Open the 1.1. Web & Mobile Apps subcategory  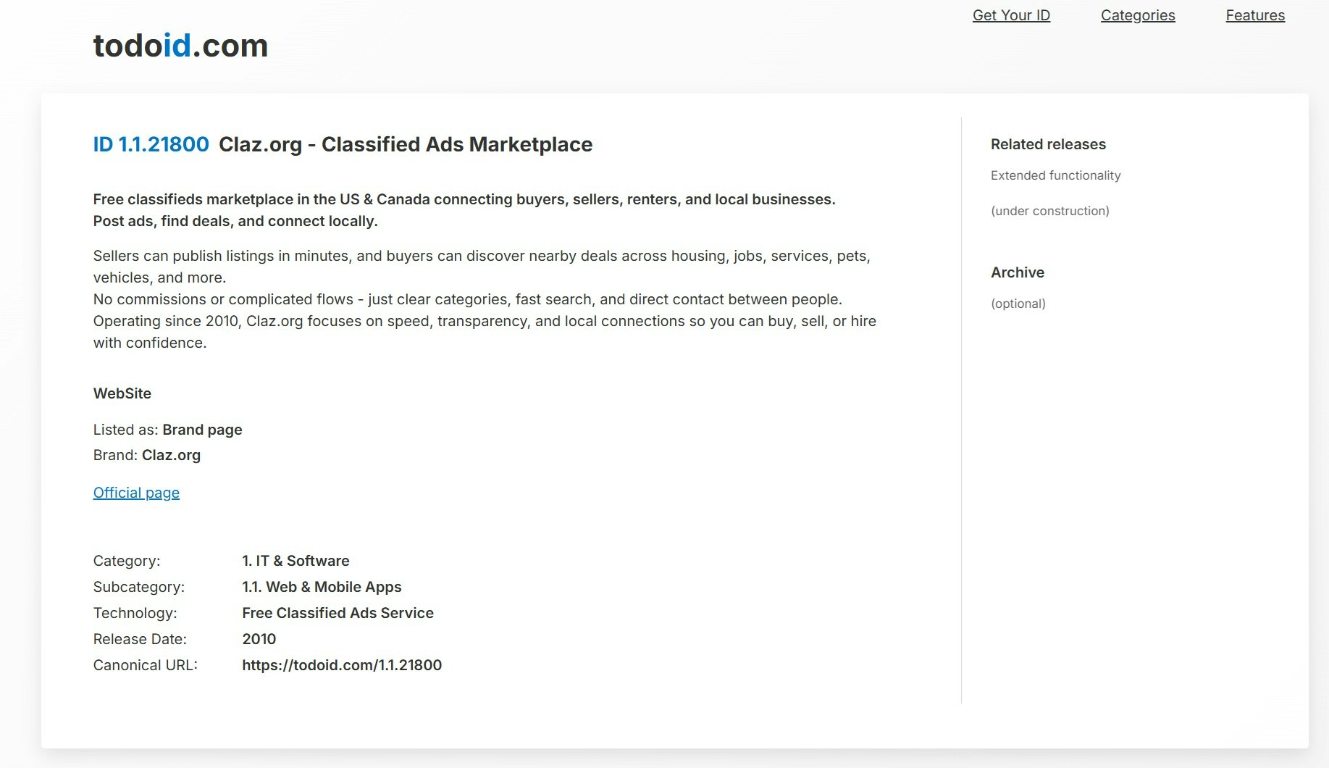click(322, 587)
